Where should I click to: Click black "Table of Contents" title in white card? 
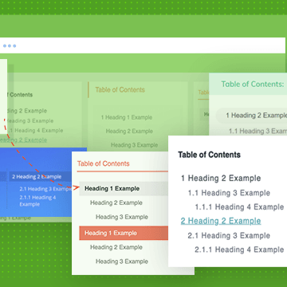coord(209,155)
